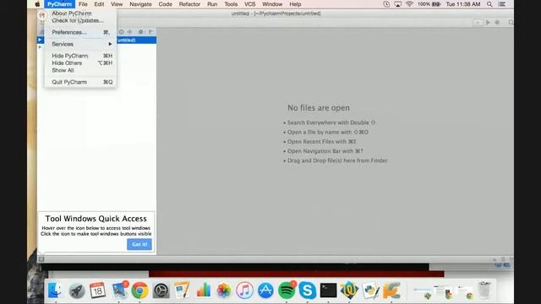Click the Debug bug icon in toolbar
Viewport: 541px width, 304px height.
pos(497,23)
